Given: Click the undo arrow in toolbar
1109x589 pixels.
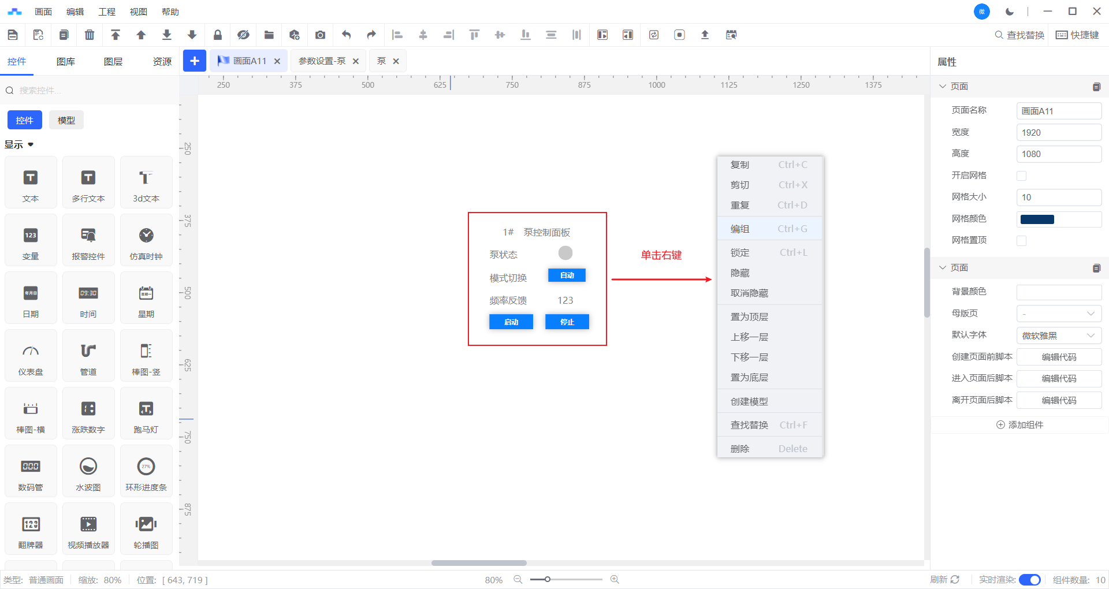Looking at the screenshot, I should [346, 35].
